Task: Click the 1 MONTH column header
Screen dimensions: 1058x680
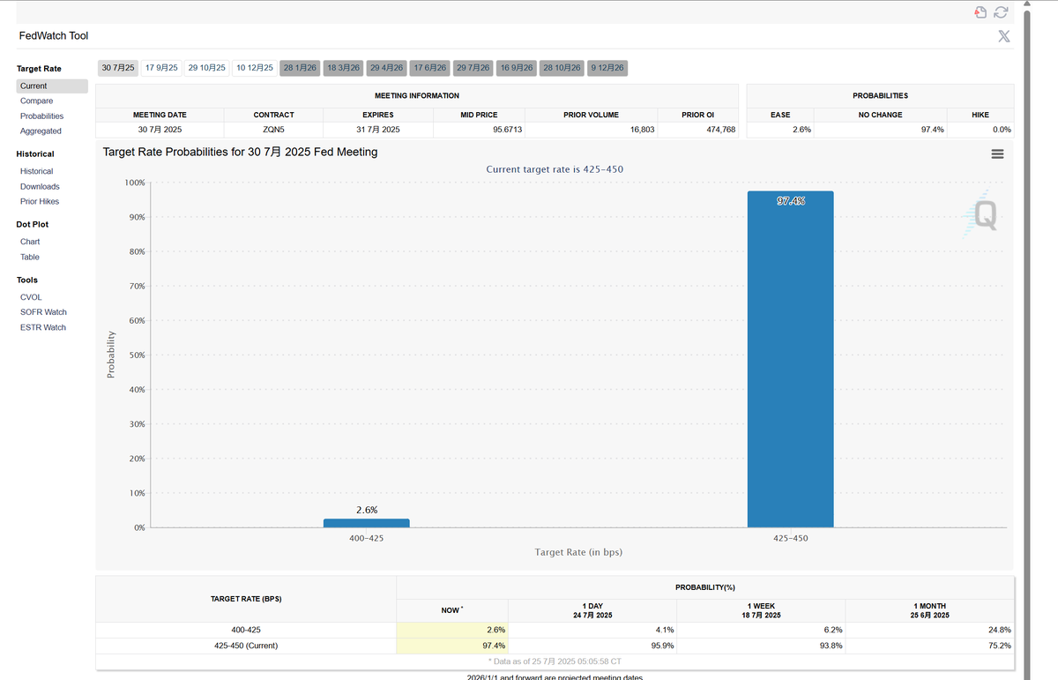Action: tap(929, 610)
